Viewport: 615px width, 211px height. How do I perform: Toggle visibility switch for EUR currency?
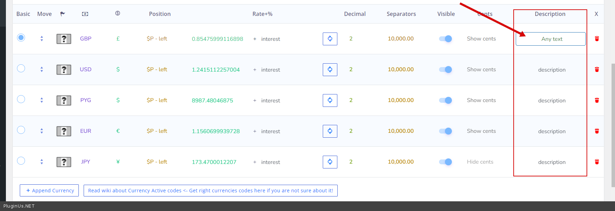tap(446, 131)
